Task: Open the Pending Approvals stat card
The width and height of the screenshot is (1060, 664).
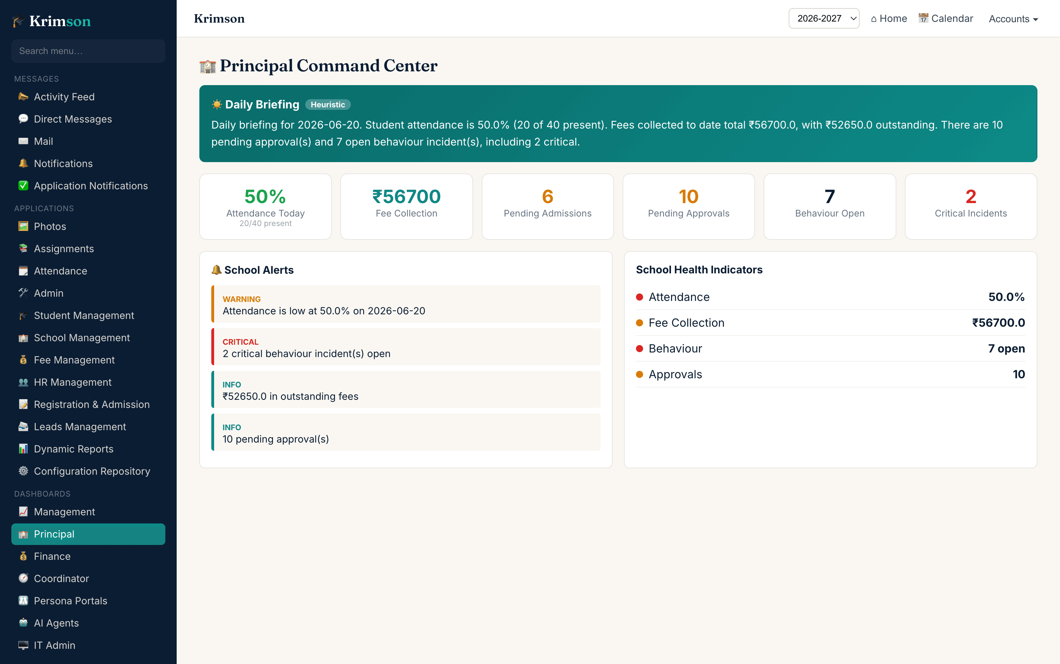Action: click(688, 206)
